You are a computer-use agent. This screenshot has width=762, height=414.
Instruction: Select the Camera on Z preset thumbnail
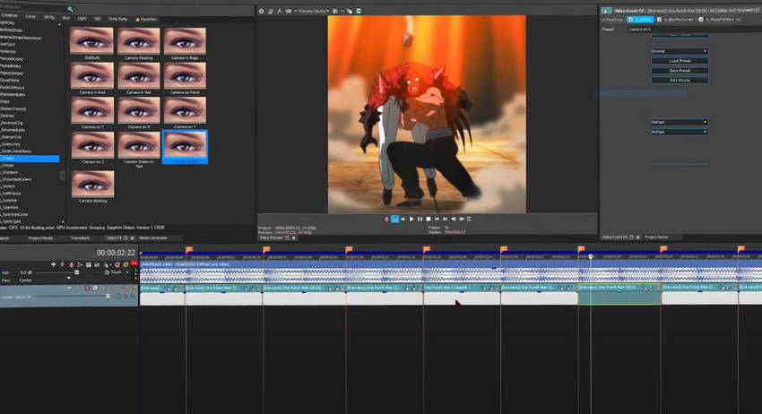click(x=92, y=147)
